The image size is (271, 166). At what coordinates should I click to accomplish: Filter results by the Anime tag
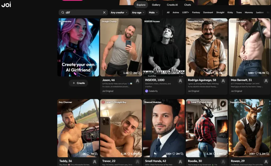pos(176,12)
